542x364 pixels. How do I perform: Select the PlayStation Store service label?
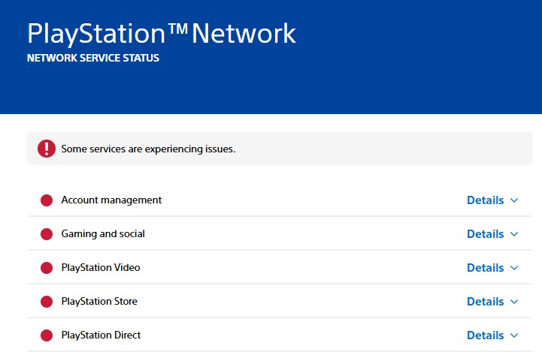pos(99,302)
